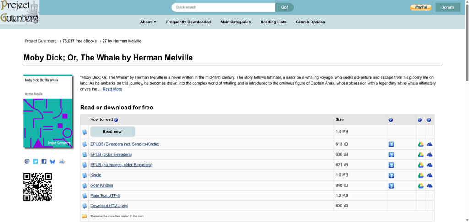This screenshot has height=222, width=469.
Task: Save EPUB (older E-readers) to Google Drive
Action: [x=420, y=155]
